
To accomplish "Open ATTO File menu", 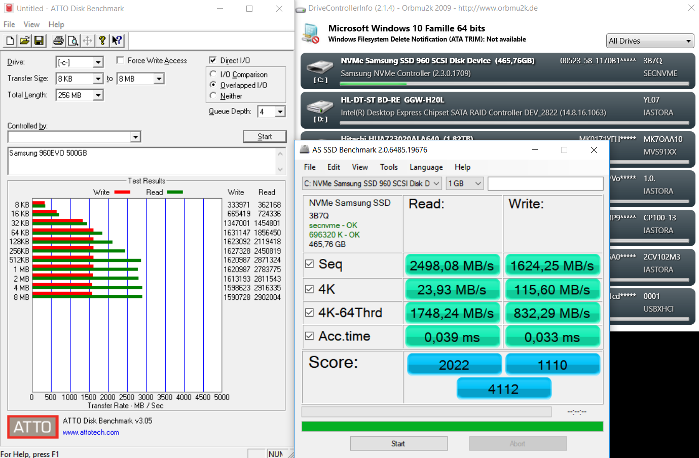I will click(9, 24).
